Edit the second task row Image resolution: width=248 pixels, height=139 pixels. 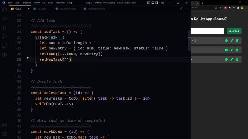[232, 50]
